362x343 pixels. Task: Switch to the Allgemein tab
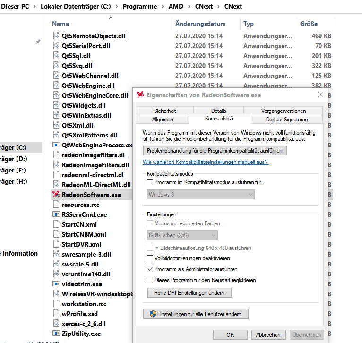pos(163,120)
